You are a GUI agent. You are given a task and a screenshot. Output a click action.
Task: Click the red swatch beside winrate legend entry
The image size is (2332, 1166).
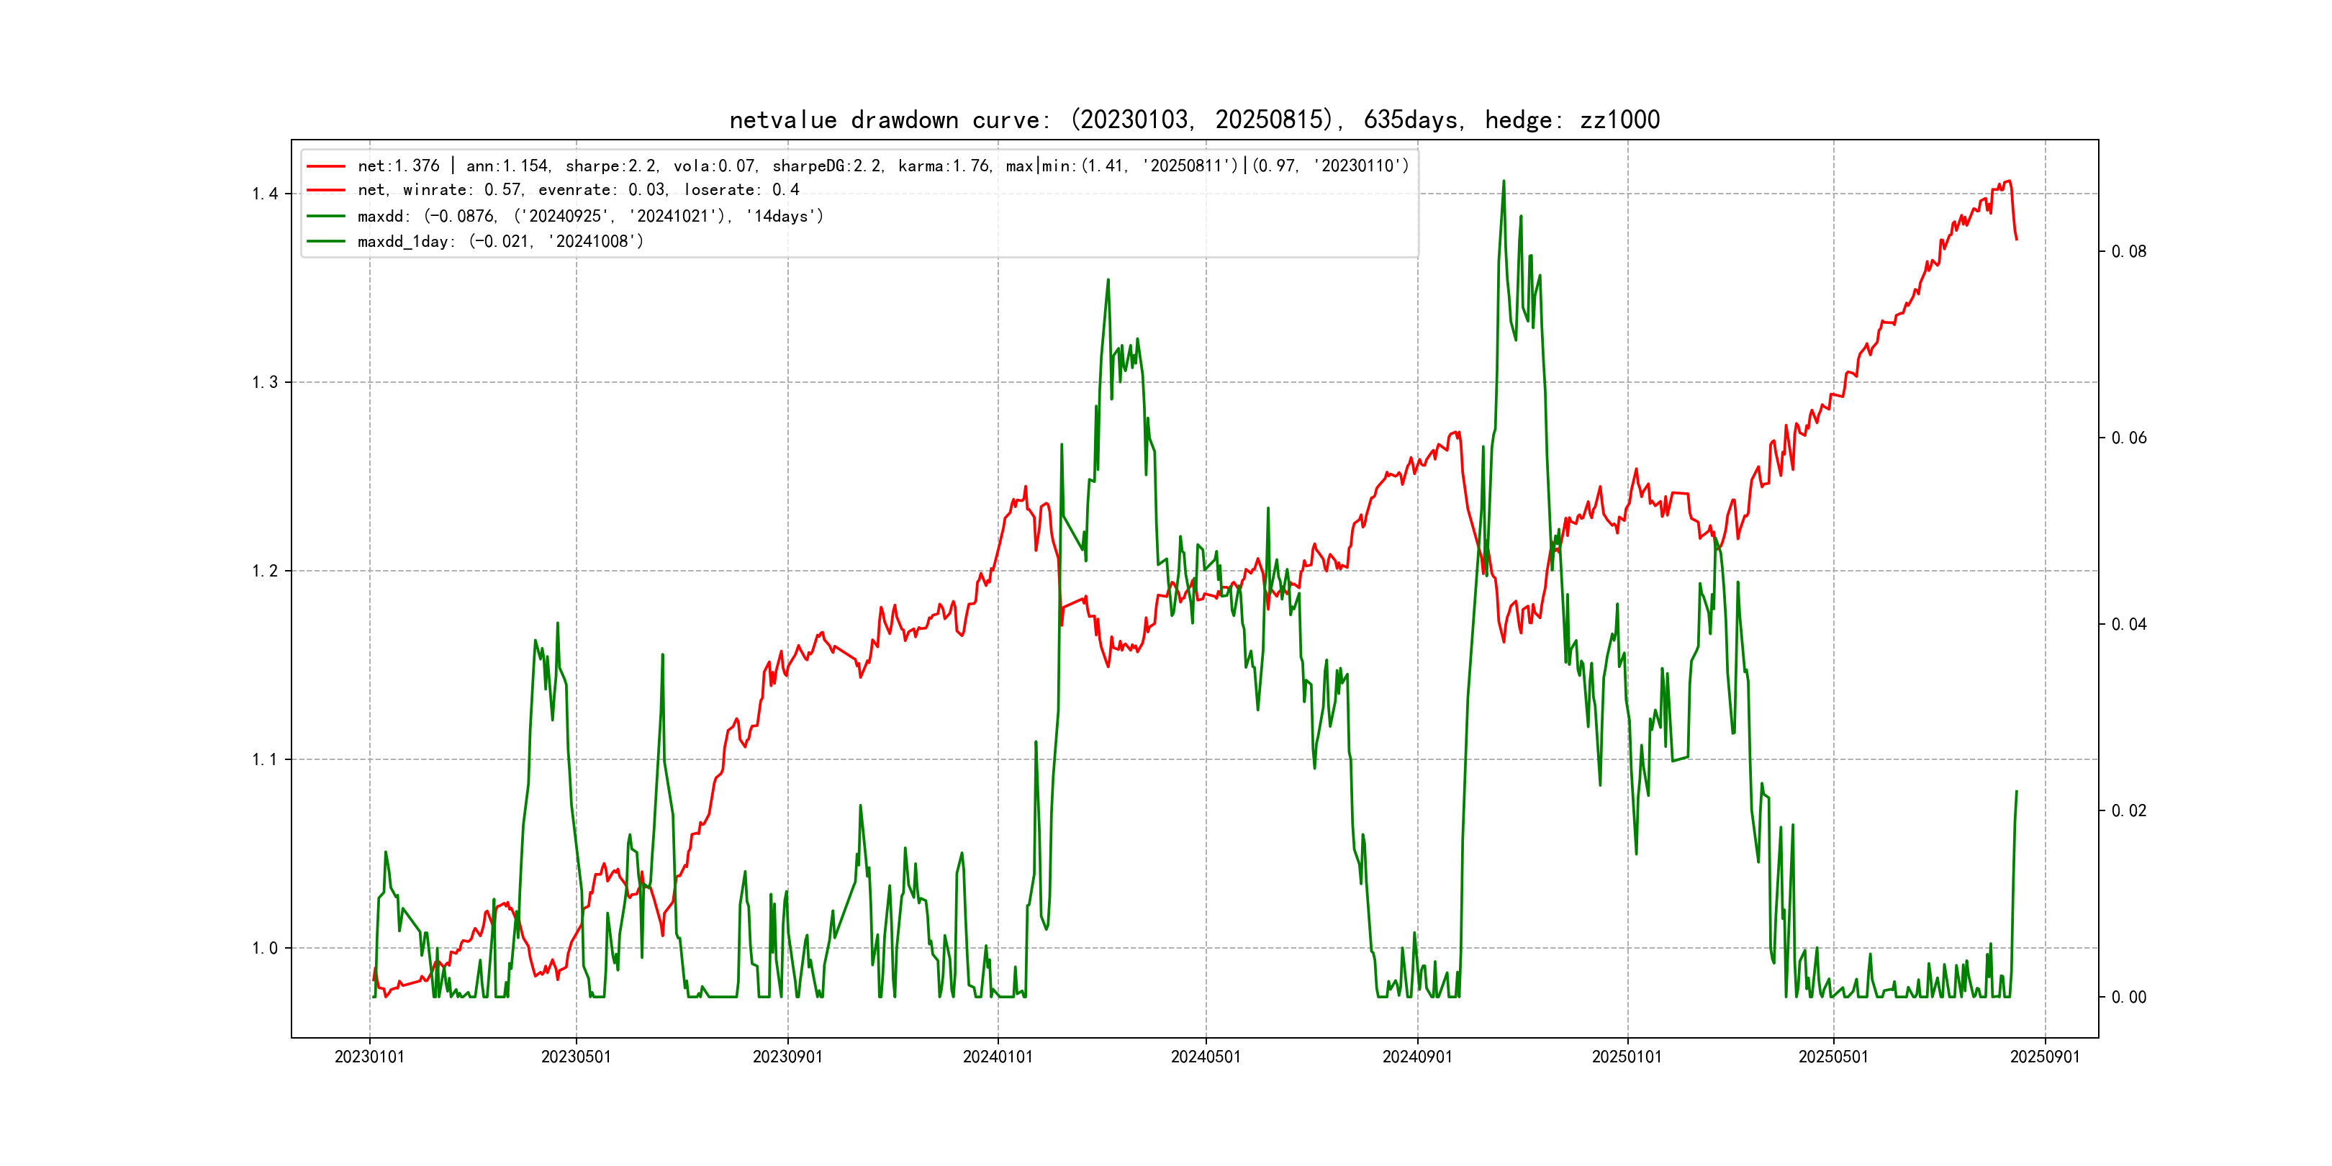[326, 190]
